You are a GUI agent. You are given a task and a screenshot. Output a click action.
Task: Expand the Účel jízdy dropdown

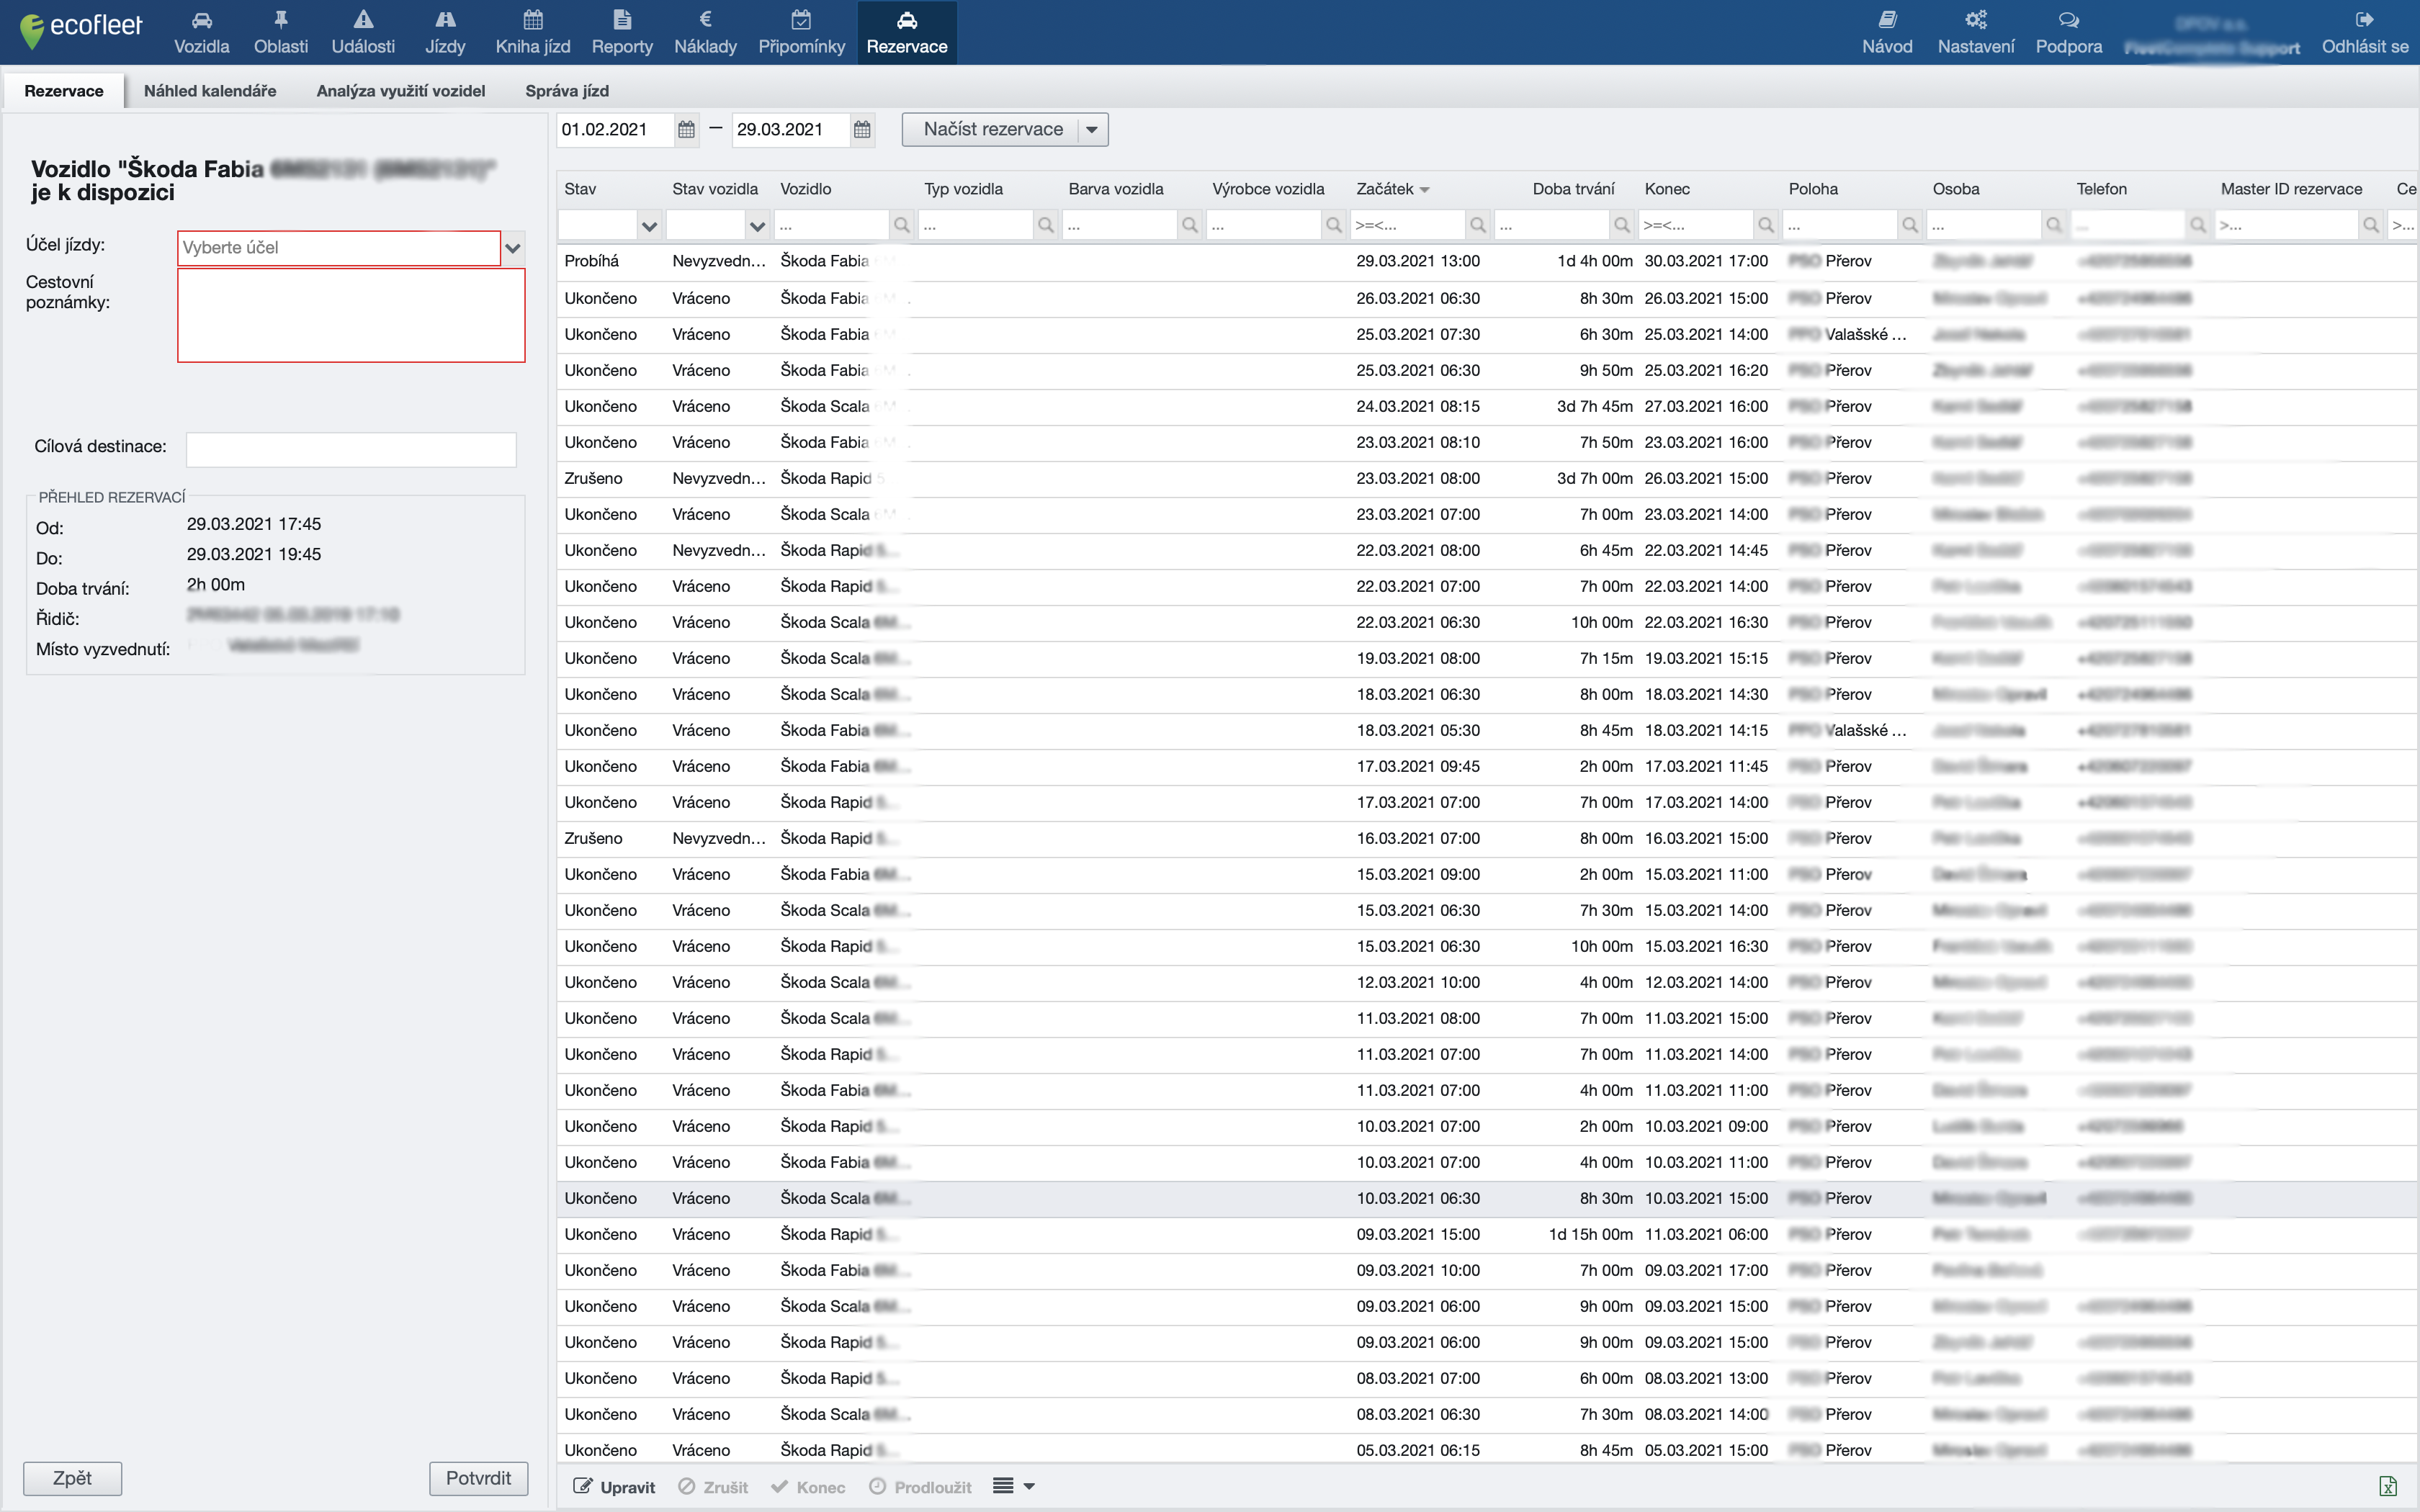513,248
